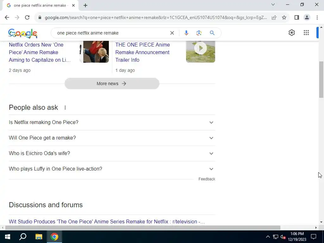Viewport: 324px width, 243px height.
Task: Send Feedback on People also ask
Action: (x=207, y=179)
